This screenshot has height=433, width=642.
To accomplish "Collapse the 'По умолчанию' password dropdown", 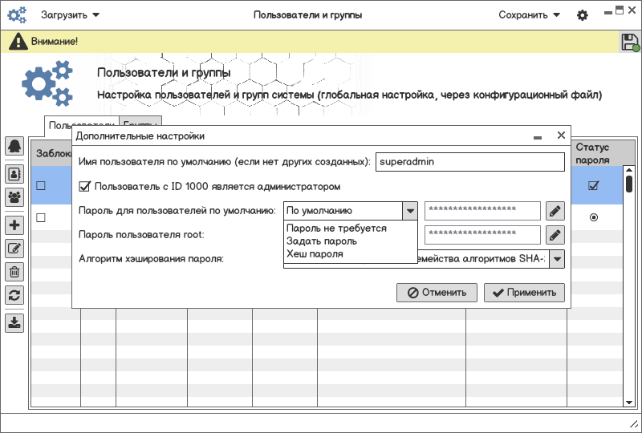I will (x=410, y=211).
